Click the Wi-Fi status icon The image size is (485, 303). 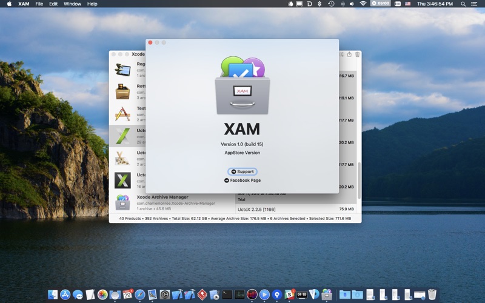[x=363, y=4]
